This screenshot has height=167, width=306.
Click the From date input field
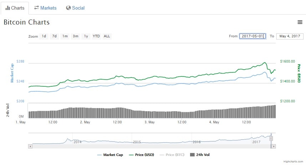pyautogui.click(x=253, y=36)
